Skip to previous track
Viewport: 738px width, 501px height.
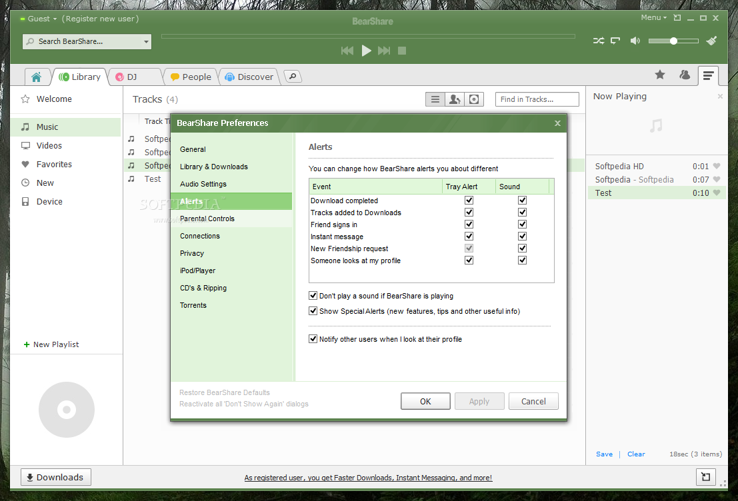tap(347, 51)
